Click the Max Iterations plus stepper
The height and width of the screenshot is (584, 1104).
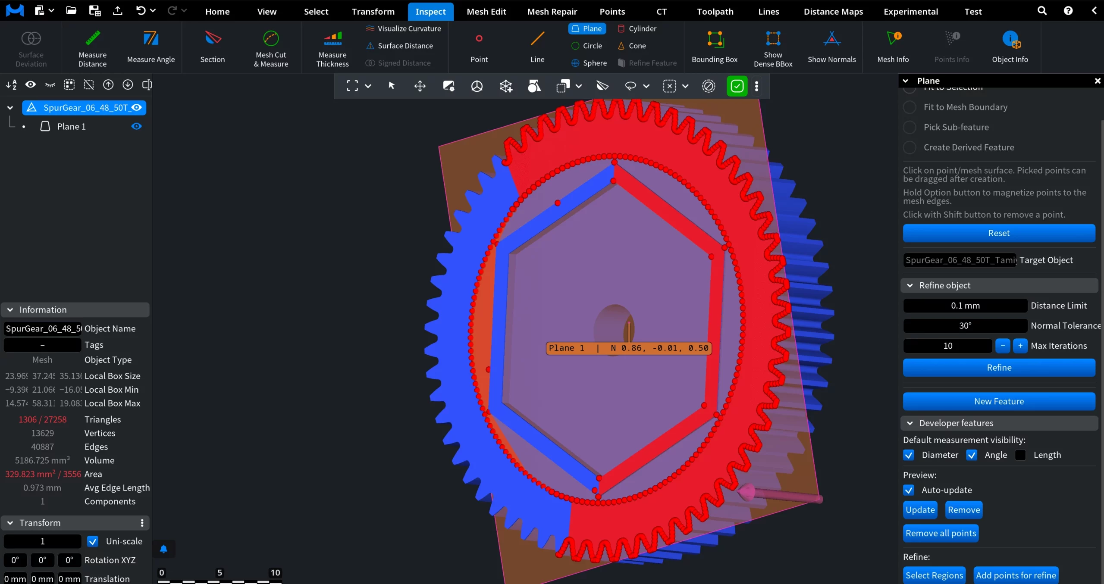pos(1019,346)
